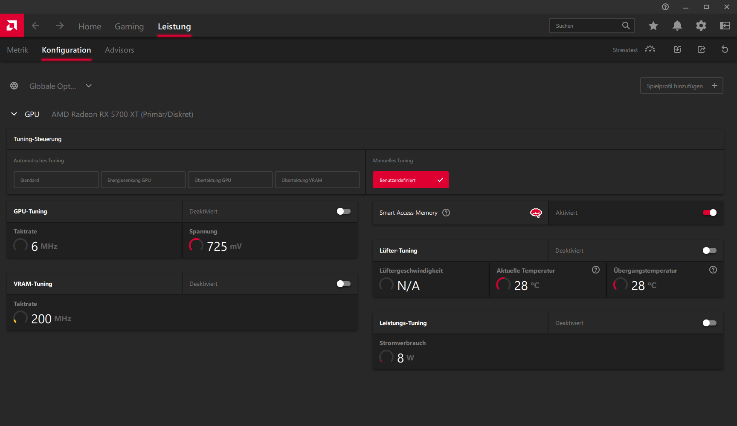The height and width of the screenshot is (426, 737).
Task: Click the 6 MHz clock value
Action: click(44, 246)
